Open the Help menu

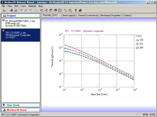coord(41,6)
